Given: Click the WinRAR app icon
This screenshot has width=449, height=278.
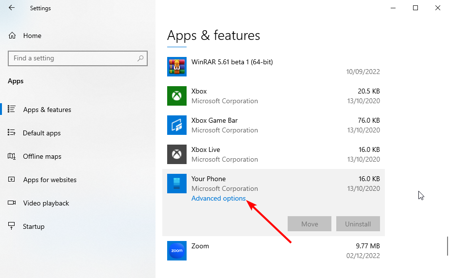Looking at the screenshot, I should click(177, 67).
